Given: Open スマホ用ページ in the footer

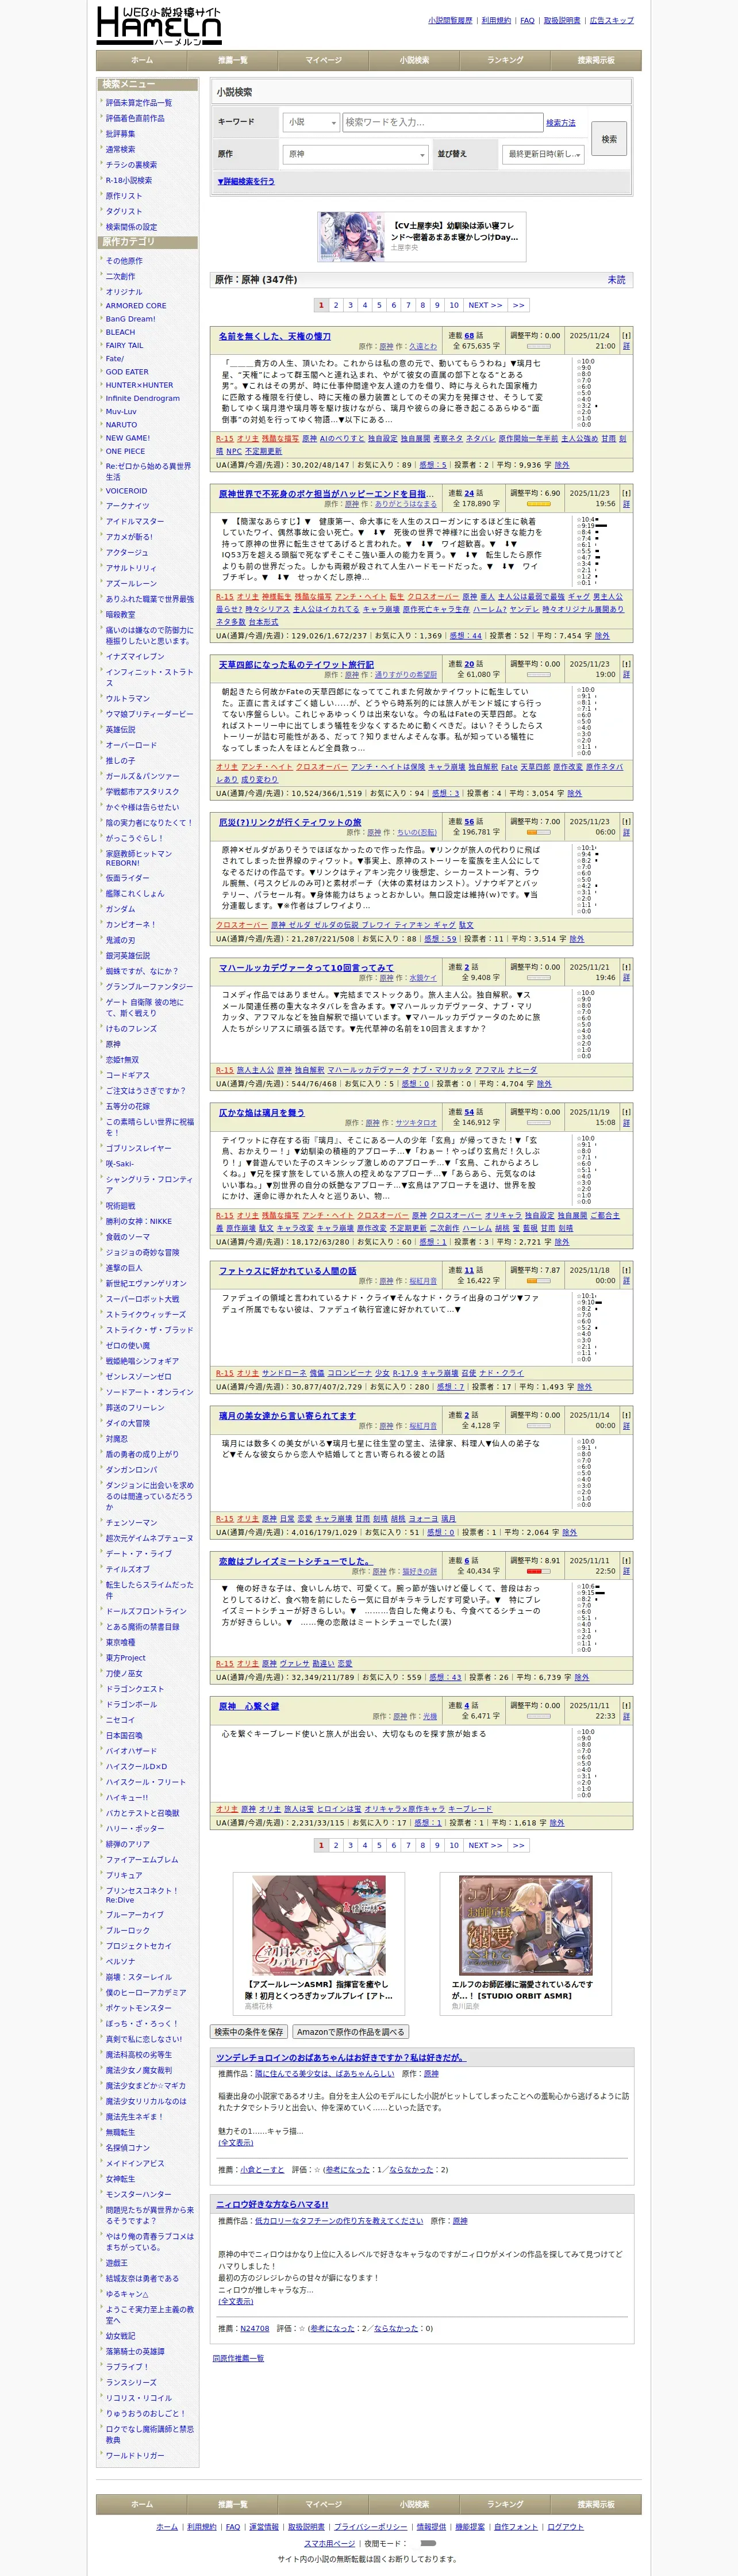Looking at the screenshot, I should click(329, 2543).
